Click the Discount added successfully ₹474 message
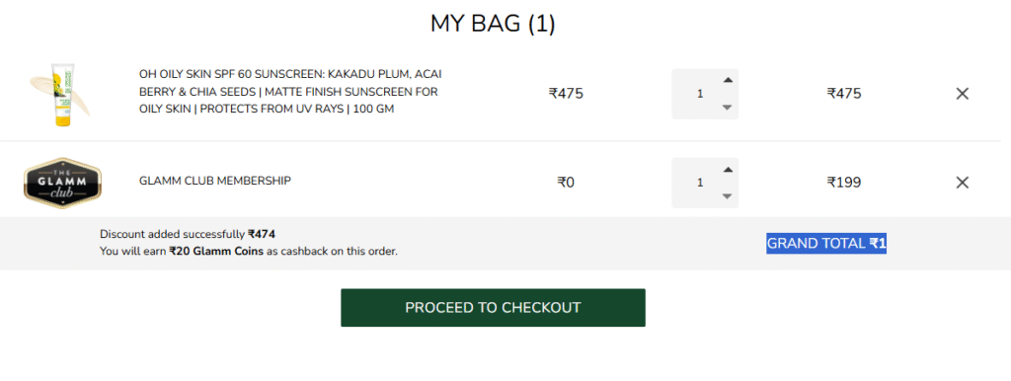 point(188,234)
